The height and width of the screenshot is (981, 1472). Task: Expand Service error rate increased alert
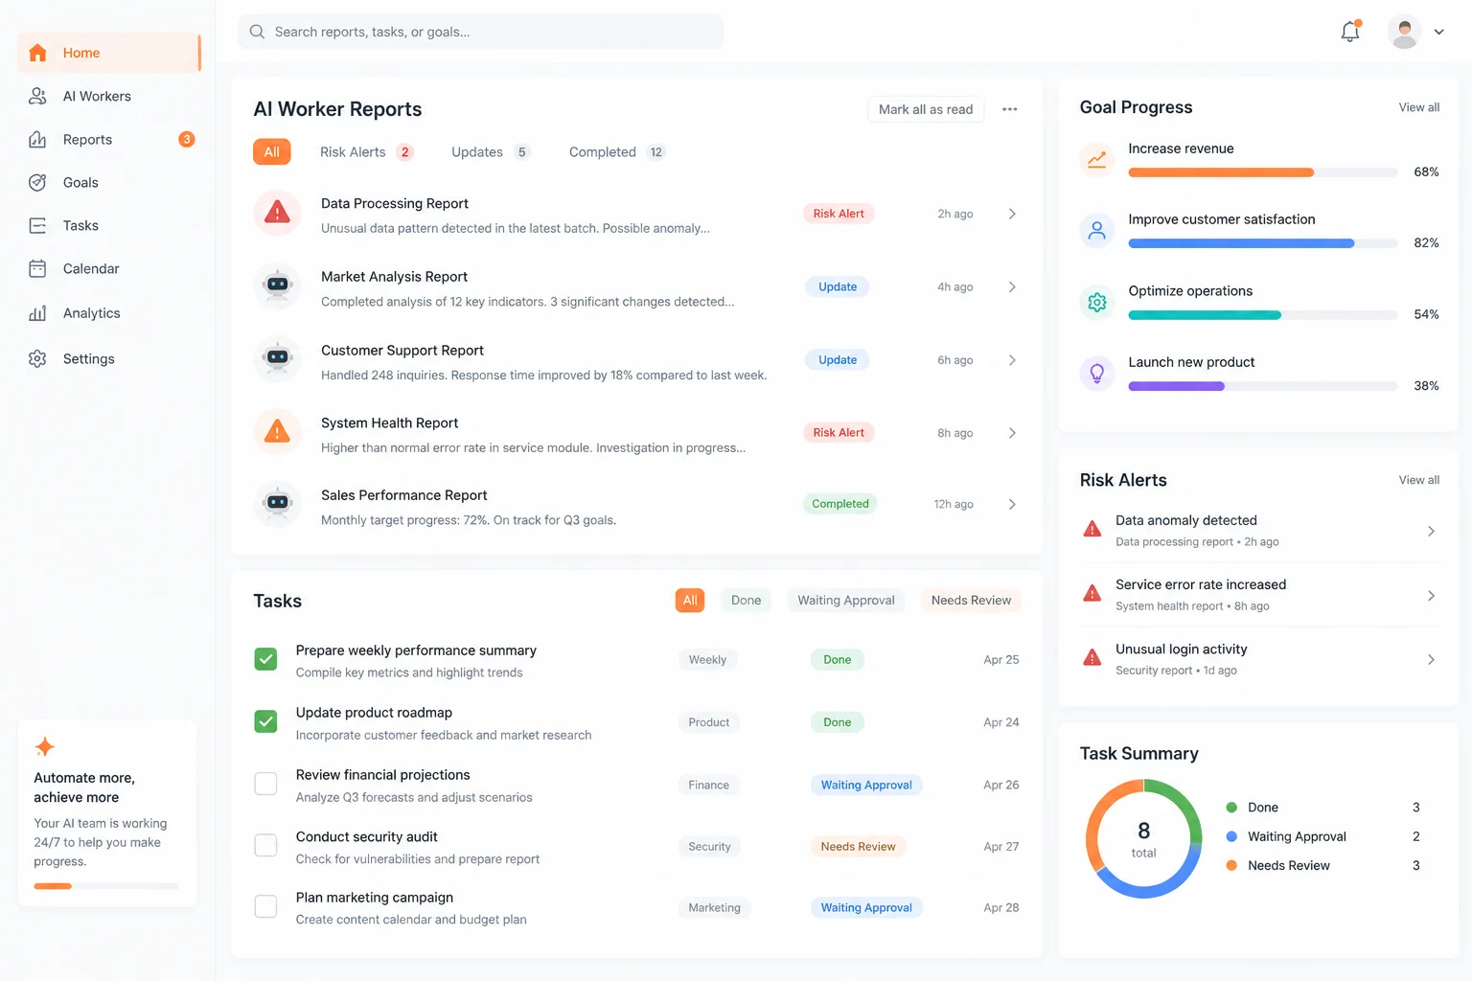pyautogui.click(x=1431, y=596)
